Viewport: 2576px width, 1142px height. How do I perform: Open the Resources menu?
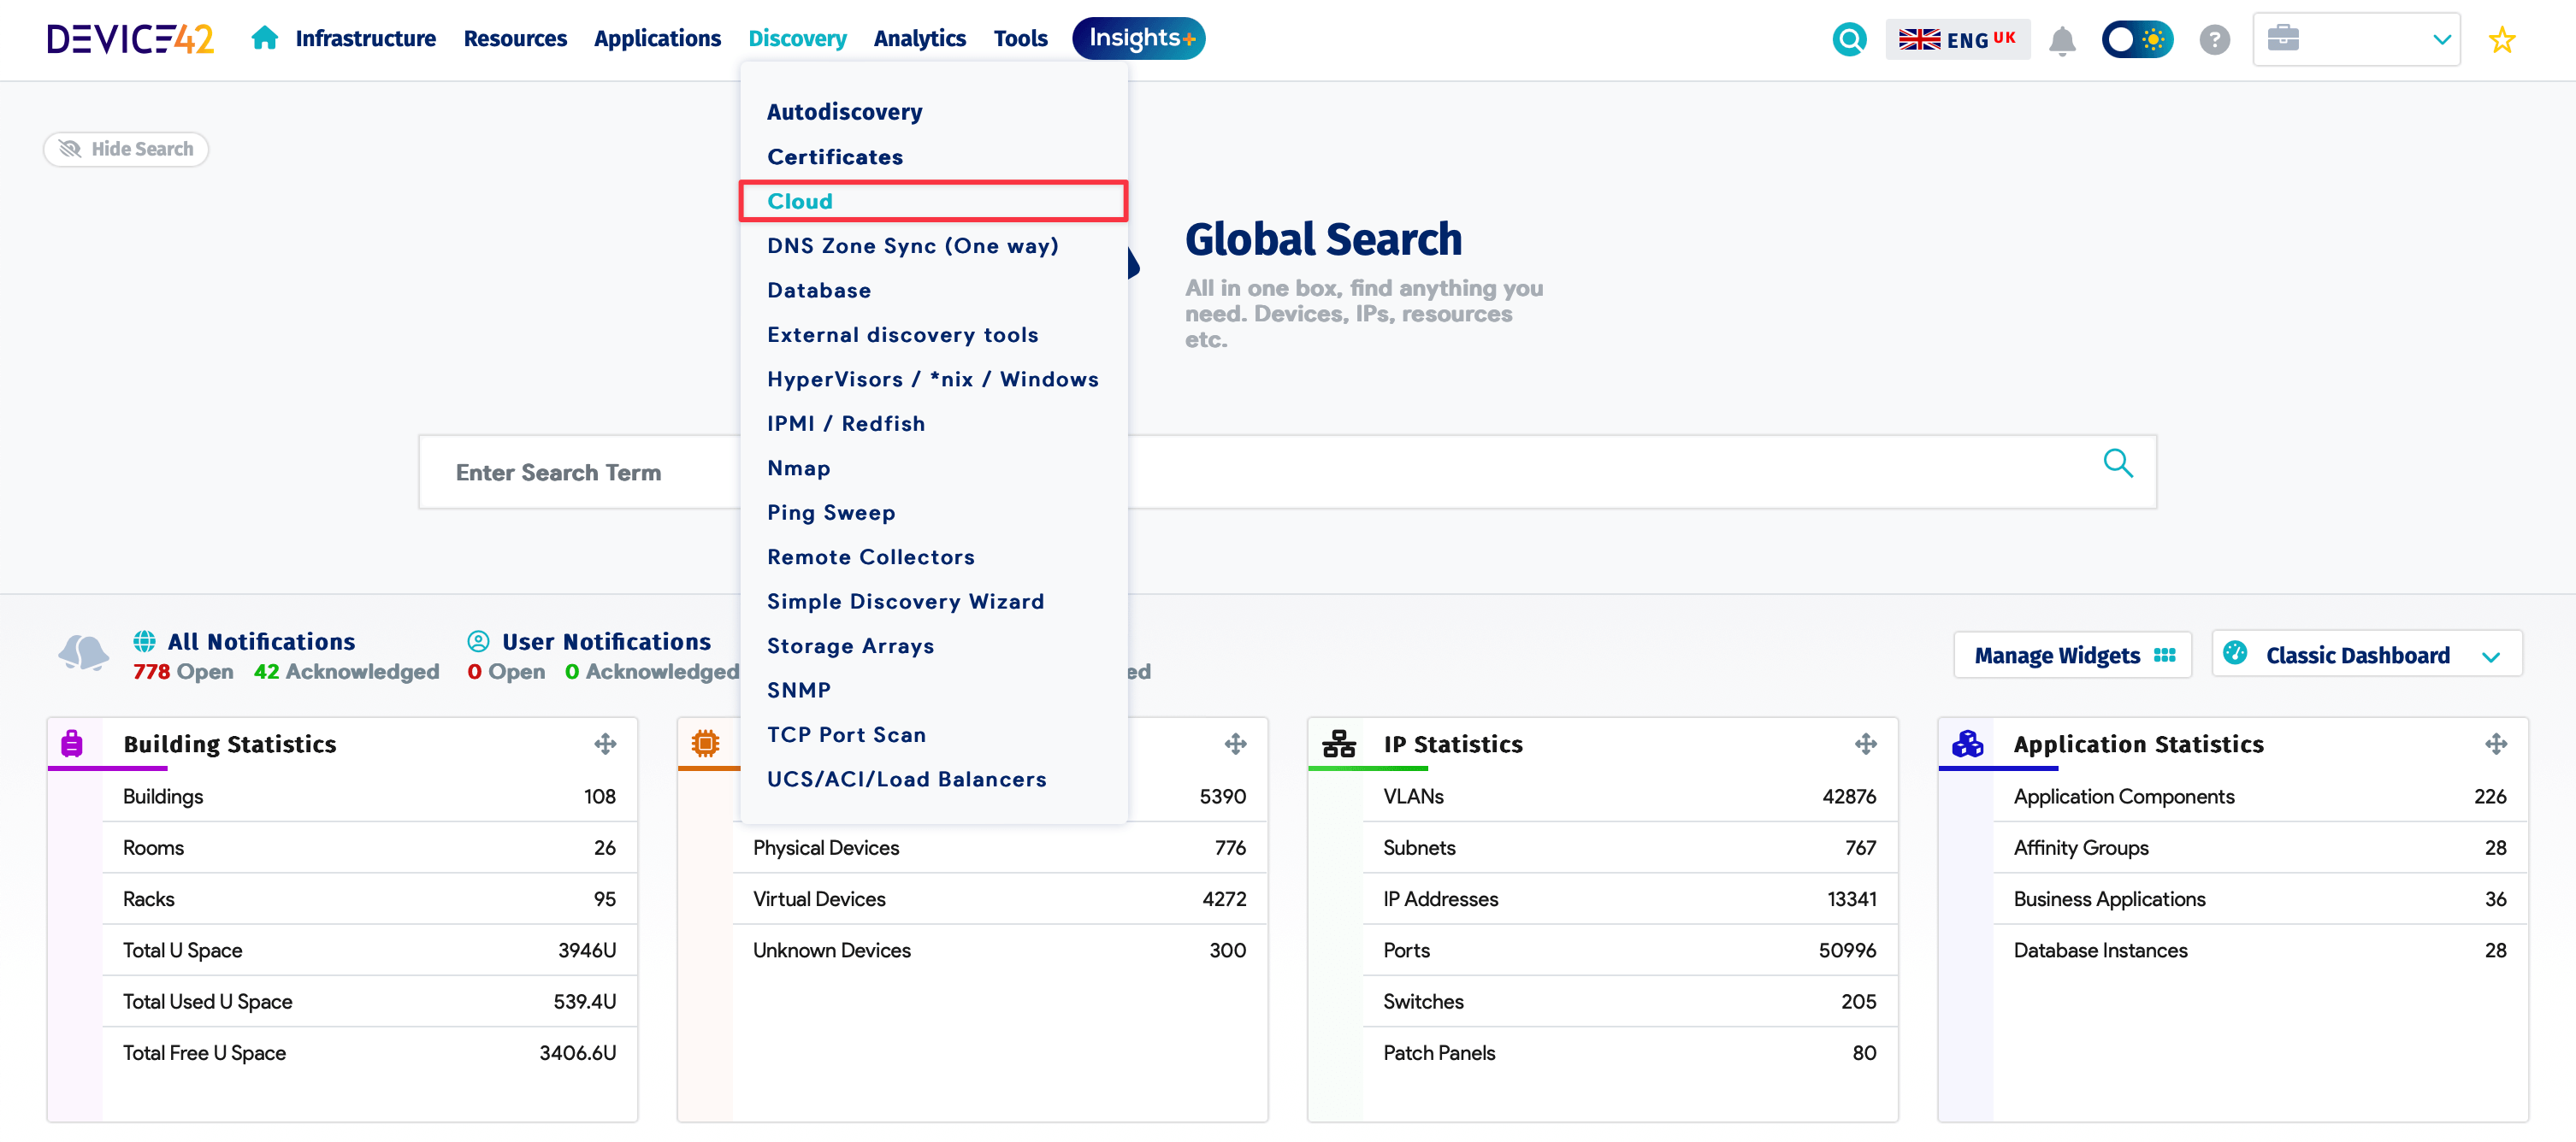tap(515, 38)
